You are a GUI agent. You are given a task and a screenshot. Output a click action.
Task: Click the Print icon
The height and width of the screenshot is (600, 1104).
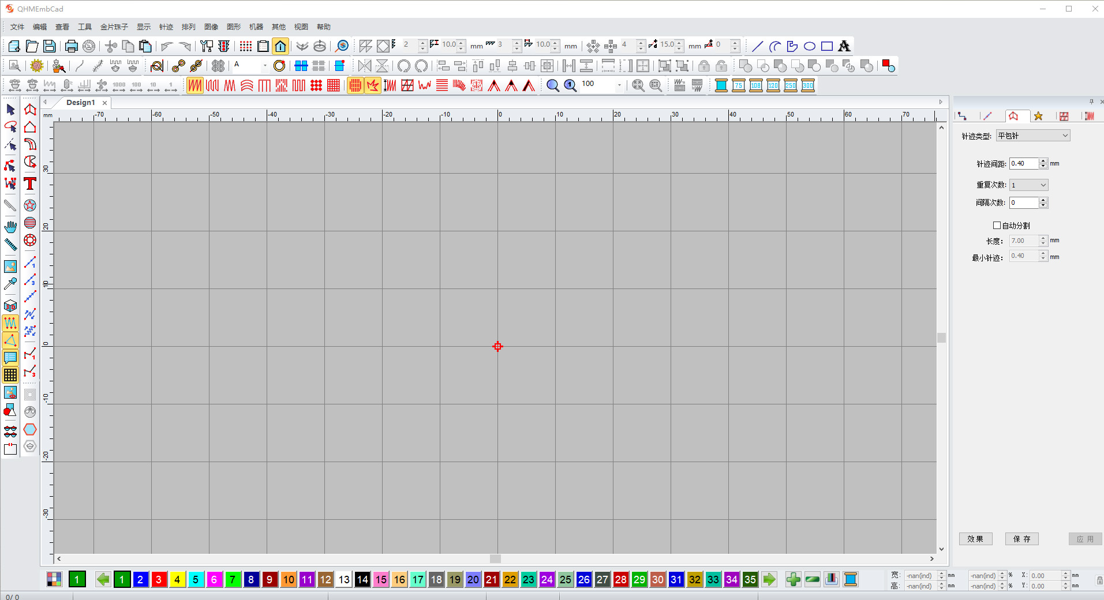tap(71, 46)
